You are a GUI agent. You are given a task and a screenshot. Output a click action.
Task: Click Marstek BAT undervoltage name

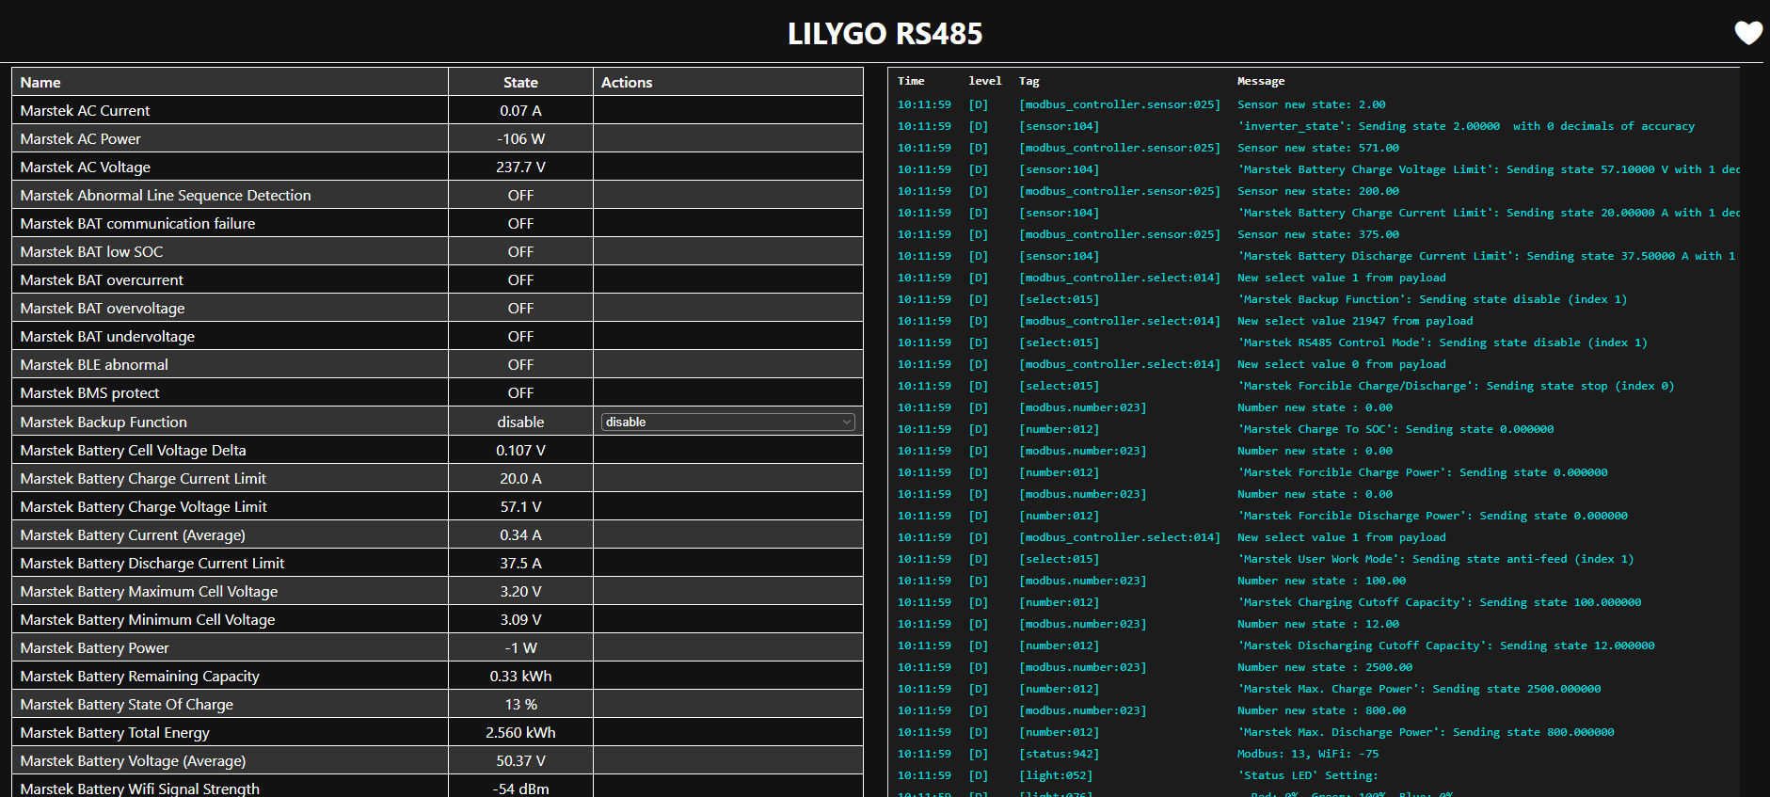point(107,336)
